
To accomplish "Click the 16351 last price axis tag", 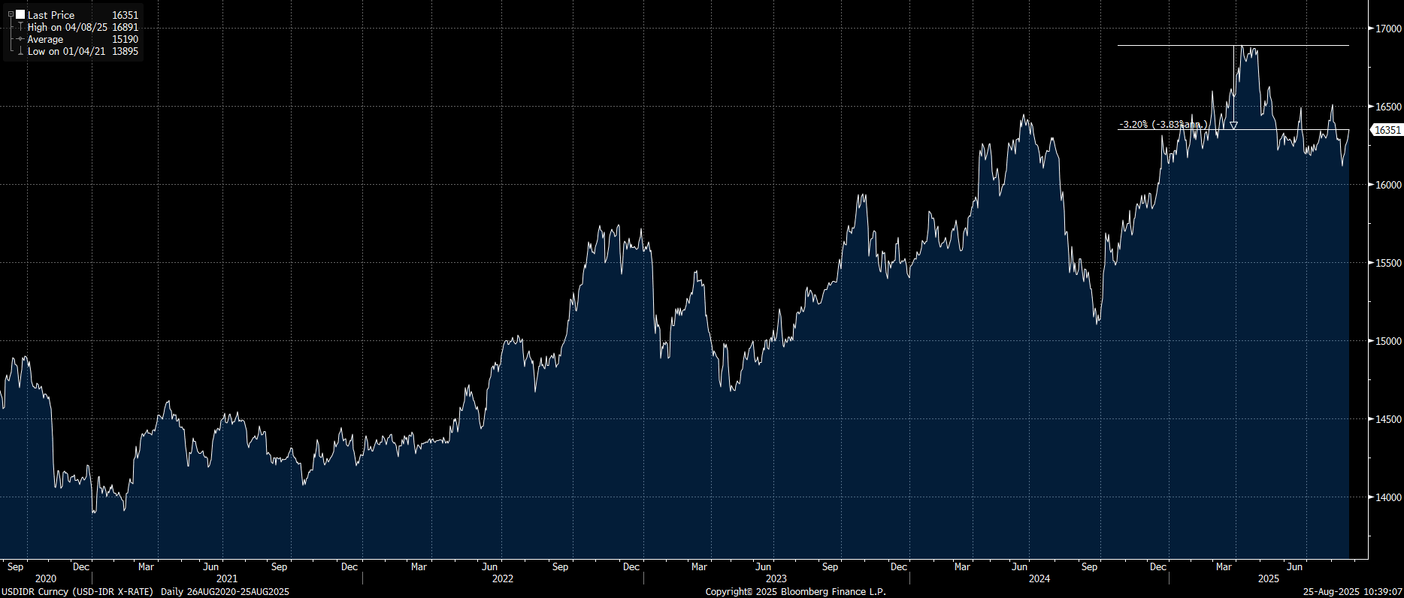I will 1387,130.
